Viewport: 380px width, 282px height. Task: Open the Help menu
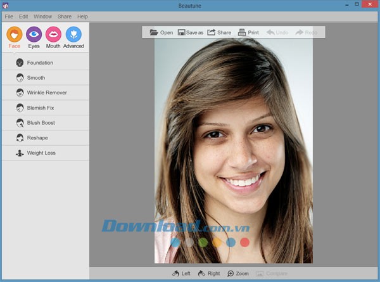(82, 16)
